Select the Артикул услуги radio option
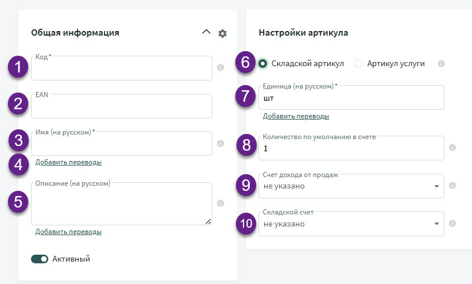The width and height of the screenshot is (472, 284). click(x=358, y=64)
